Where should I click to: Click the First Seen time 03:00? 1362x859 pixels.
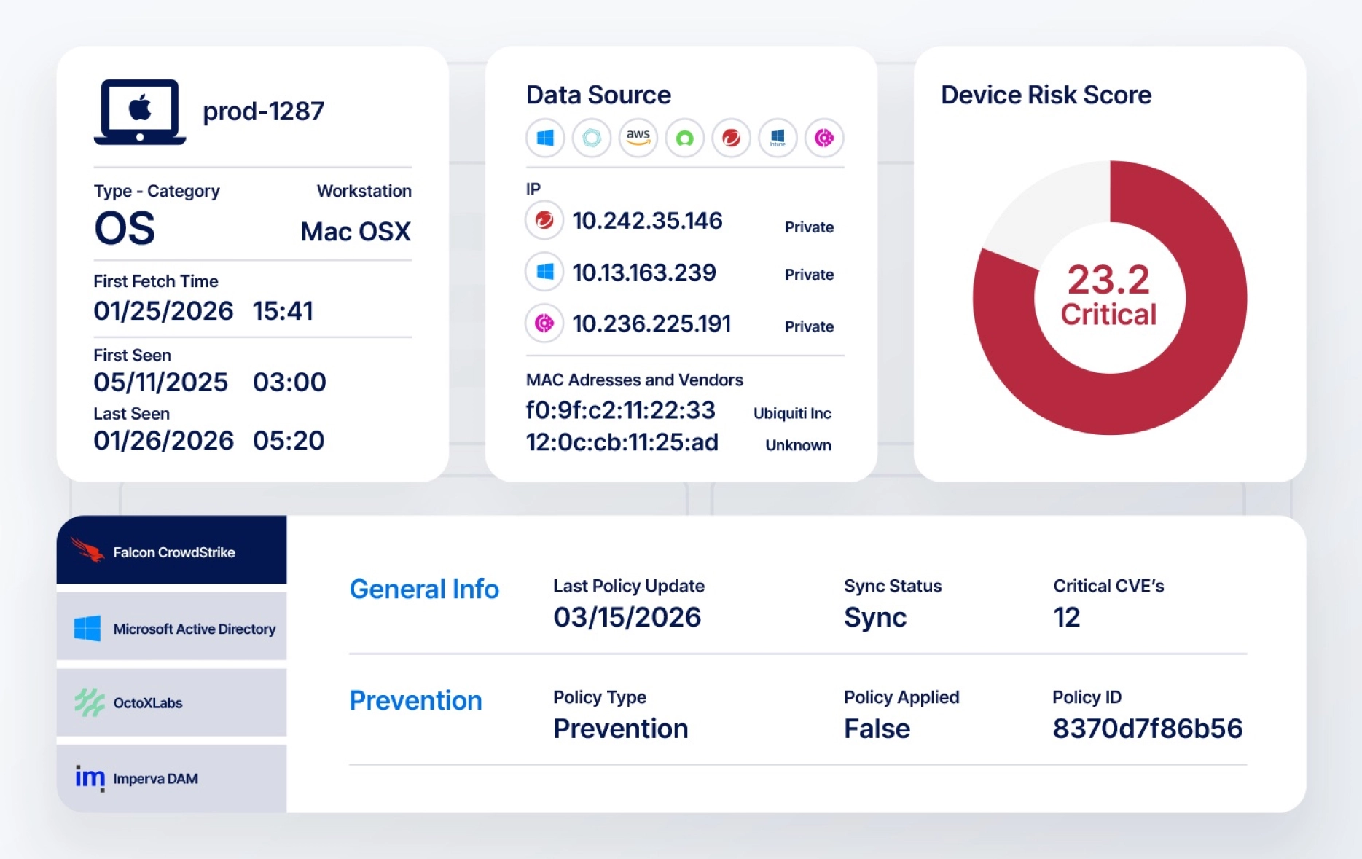(289, 382)
